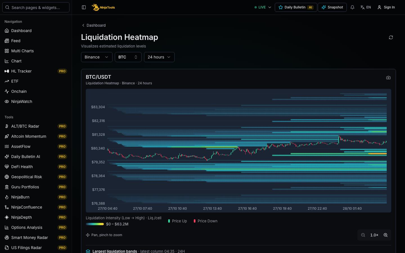Click Sign In
Viewport: 405px width, 253px height.
tap(386, 7)
